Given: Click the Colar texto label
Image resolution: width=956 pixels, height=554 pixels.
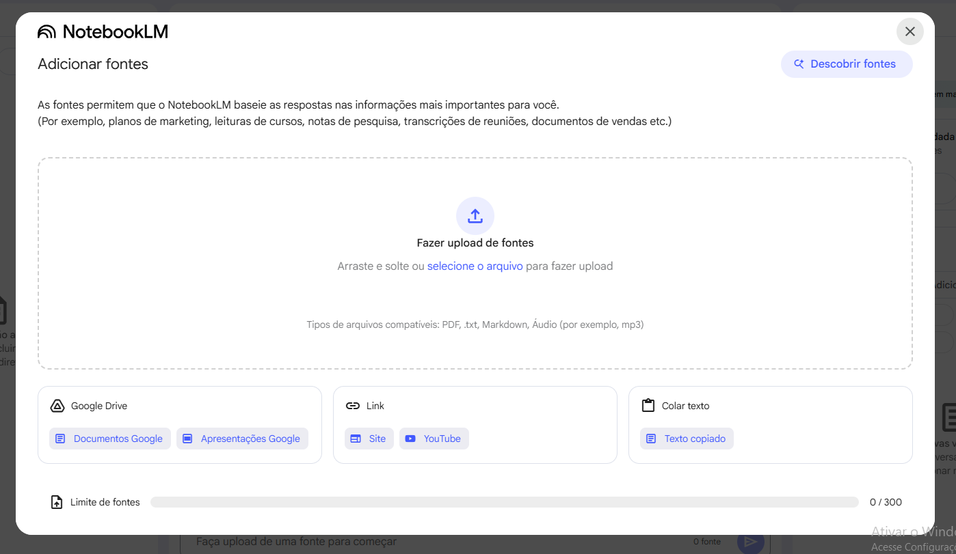Looking at the screenshot, I should click(685, 406).
